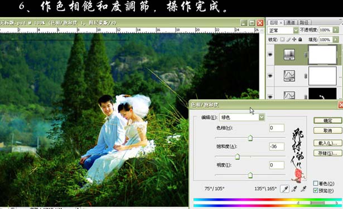Click the lock transparent pixels icon
343x209 pixels.
point(282,40)
